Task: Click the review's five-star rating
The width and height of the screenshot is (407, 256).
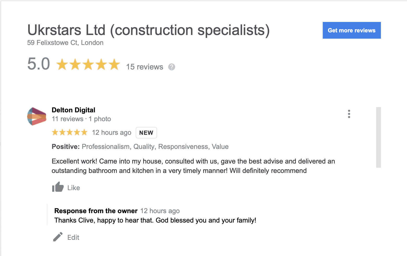Action: click(x=69, y=132)
